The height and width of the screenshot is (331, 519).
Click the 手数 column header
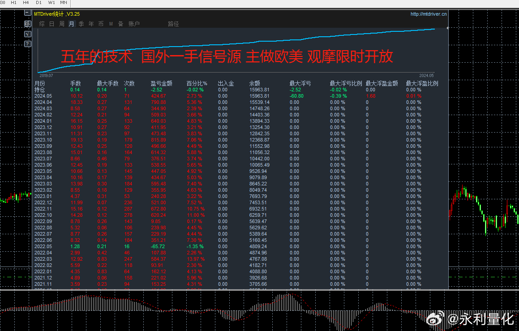pos(76,83)
